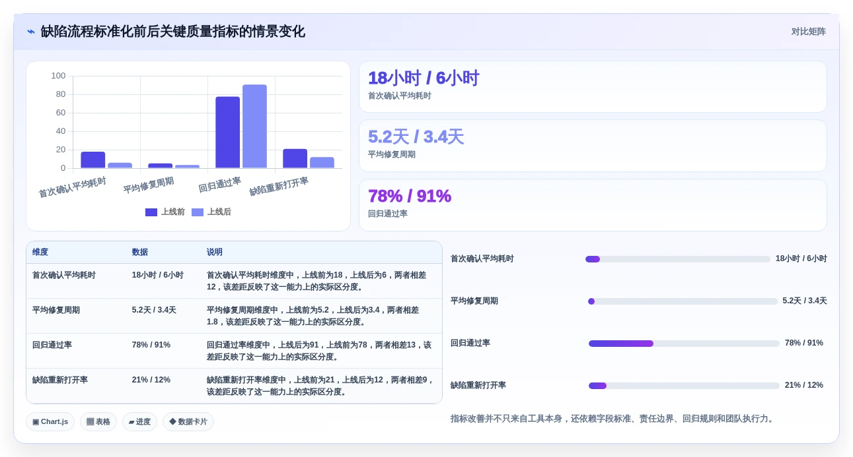The image size is (853, 457).
Task: Toggle the 上线前 legend item
Action: coord(165,212)
